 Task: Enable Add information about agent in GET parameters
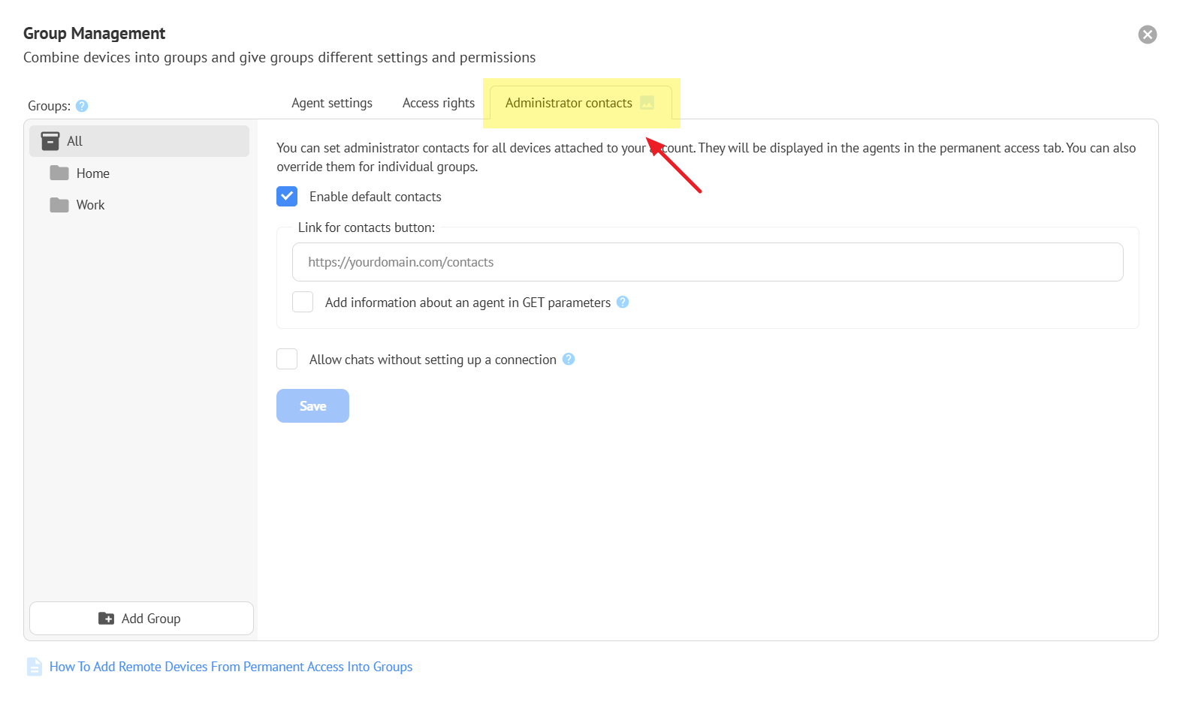click(x=303, y=302)
